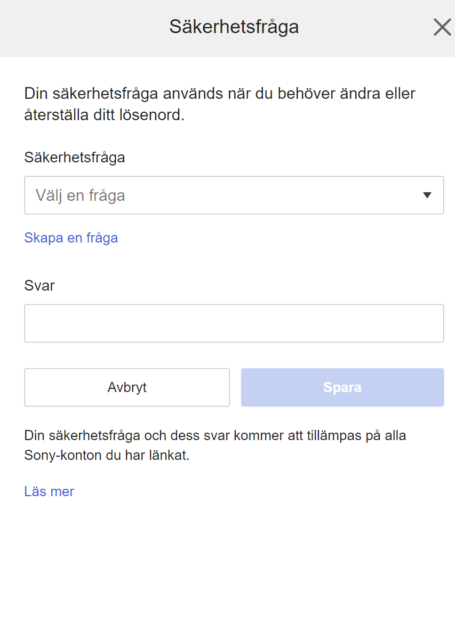The width and height of the screenshot is (455, 634).
Task: Click the dropdown arrow to list security questions
Action: [x=426, y=195]
